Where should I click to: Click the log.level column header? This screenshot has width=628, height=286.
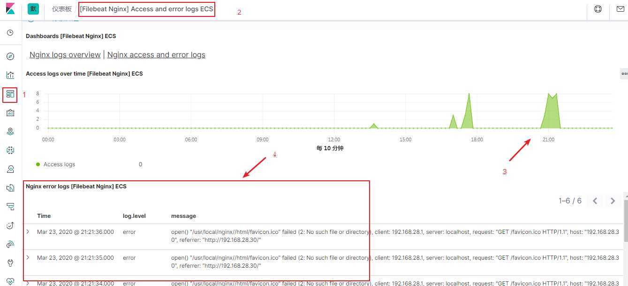click(134, 216)
